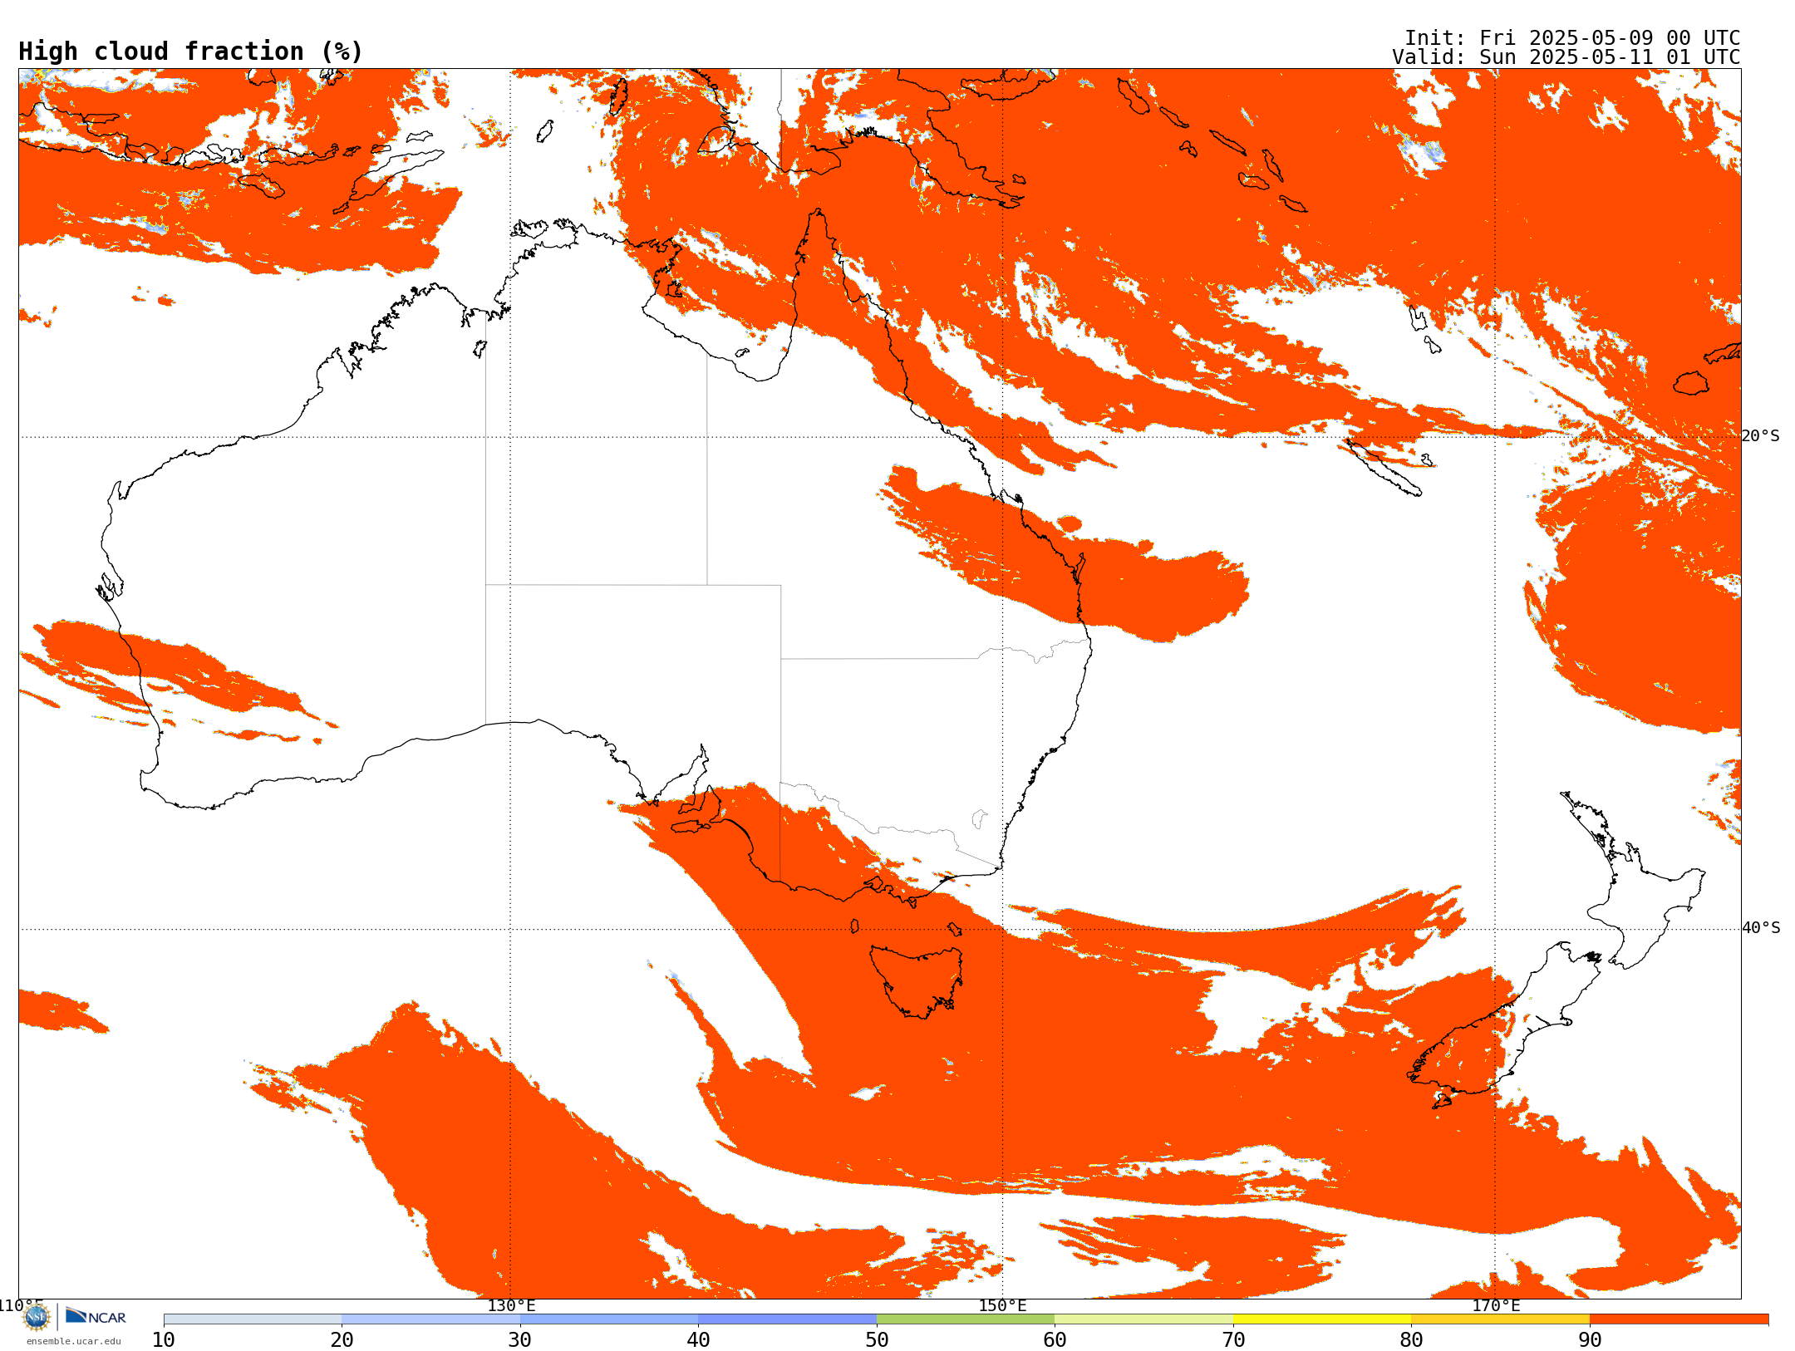Click the Valid: Sun 2025-05-11 01 UTC text
The image size is (1795, 1351).
pos(1566,57)
